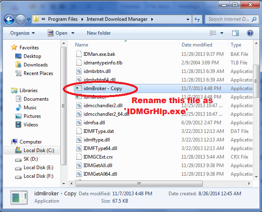Image resolution: width=262 pixels, height=212 pixels.
Task: Go back with the Back arrow button
Action: (9, 19)
